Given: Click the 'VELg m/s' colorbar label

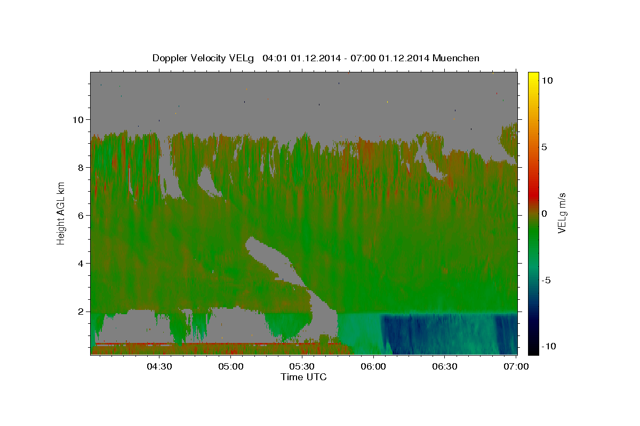Looking at the screenshot, I should pyautogui.click(x=562, y=213).
